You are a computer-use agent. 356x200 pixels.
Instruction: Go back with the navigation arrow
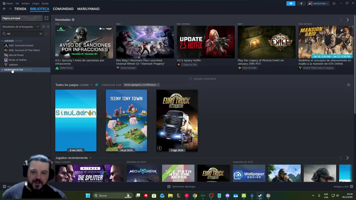click(4, 9)
